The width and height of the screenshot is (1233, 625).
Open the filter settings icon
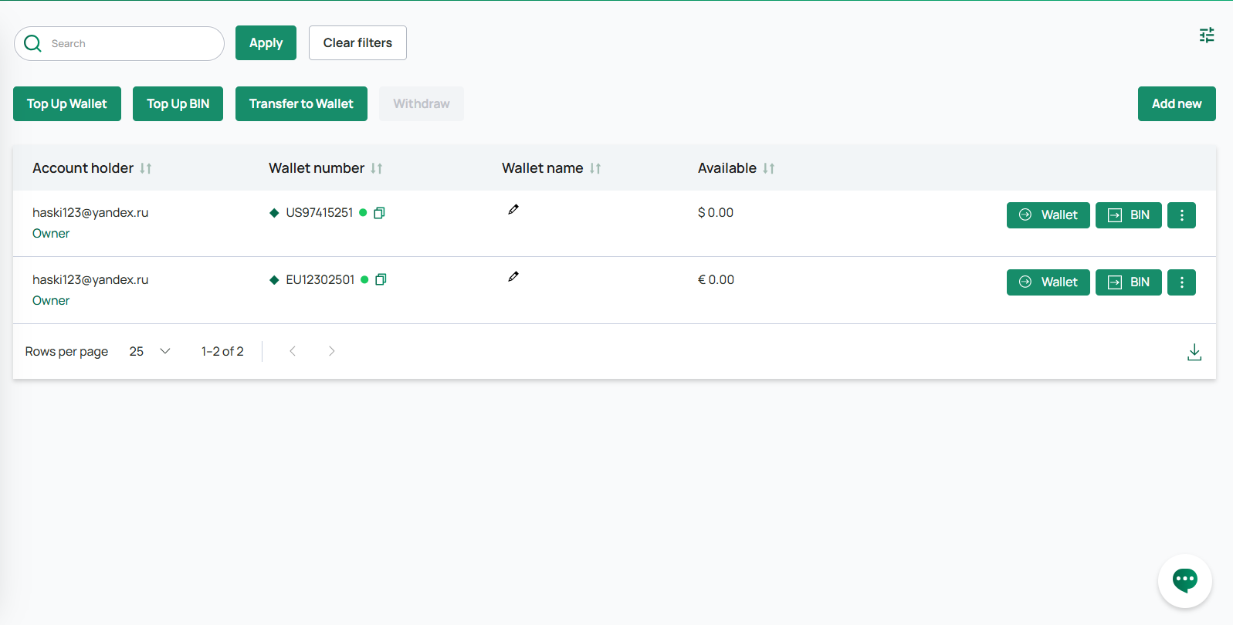[1206, 35]
